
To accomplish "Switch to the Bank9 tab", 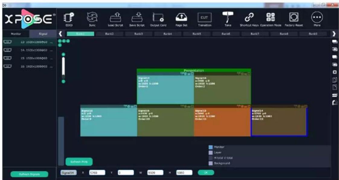I will coord(313,34).
